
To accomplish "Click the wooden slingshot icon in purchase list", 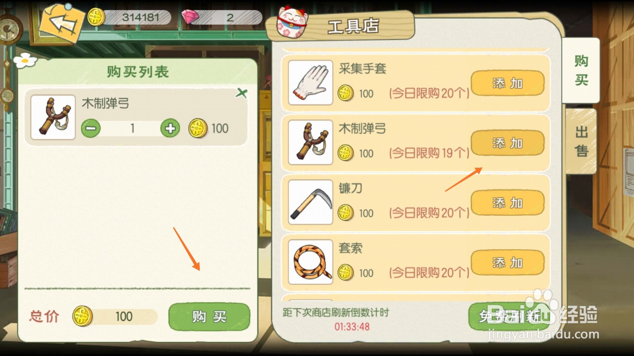I will 53,117.
